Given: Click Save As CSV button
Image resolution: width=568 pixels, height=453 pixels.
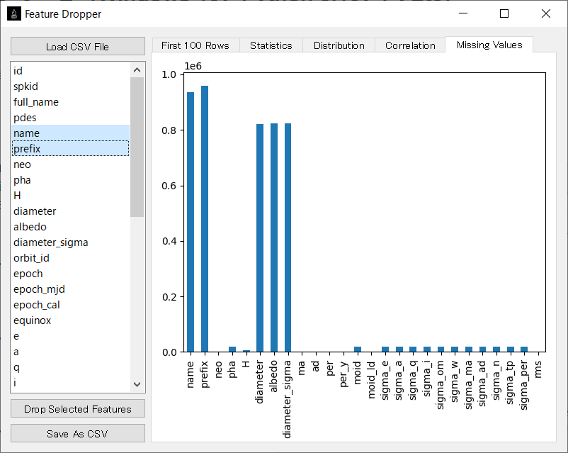Looking at the screenshot, I should (77, 433).
